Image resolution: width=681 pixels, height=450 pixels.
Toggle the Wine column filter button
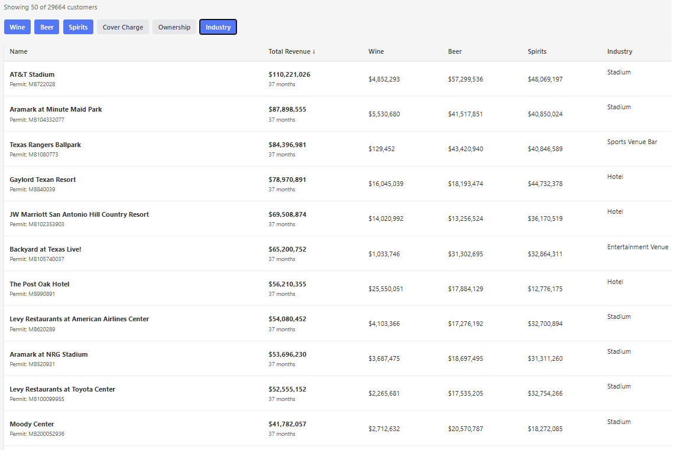tap(17, 27)
